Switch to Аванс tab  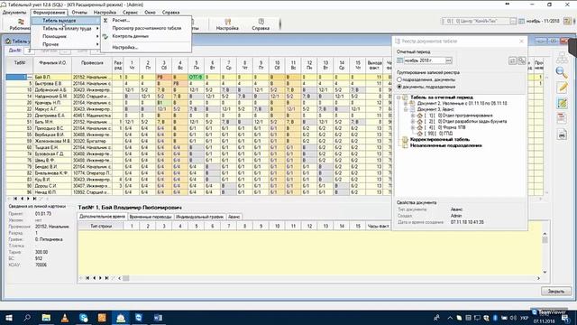coord(234,217)
